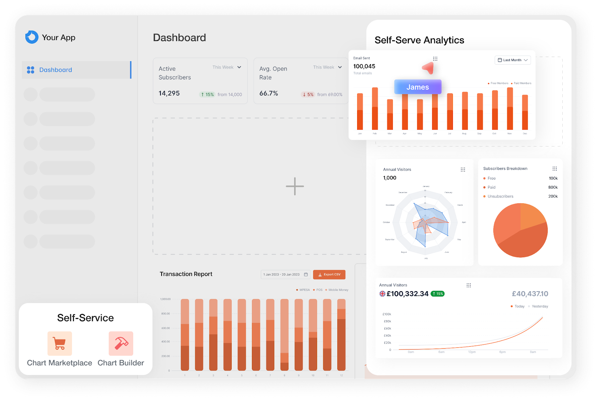This screenshot has width=597, height=400.
Task: Click the 14,295 subscribers value
Action: 169,93
